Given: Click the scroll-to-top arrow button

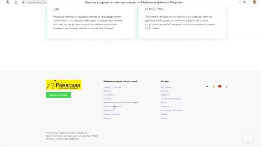Looking at the screenshot, I should coord(248,138).
